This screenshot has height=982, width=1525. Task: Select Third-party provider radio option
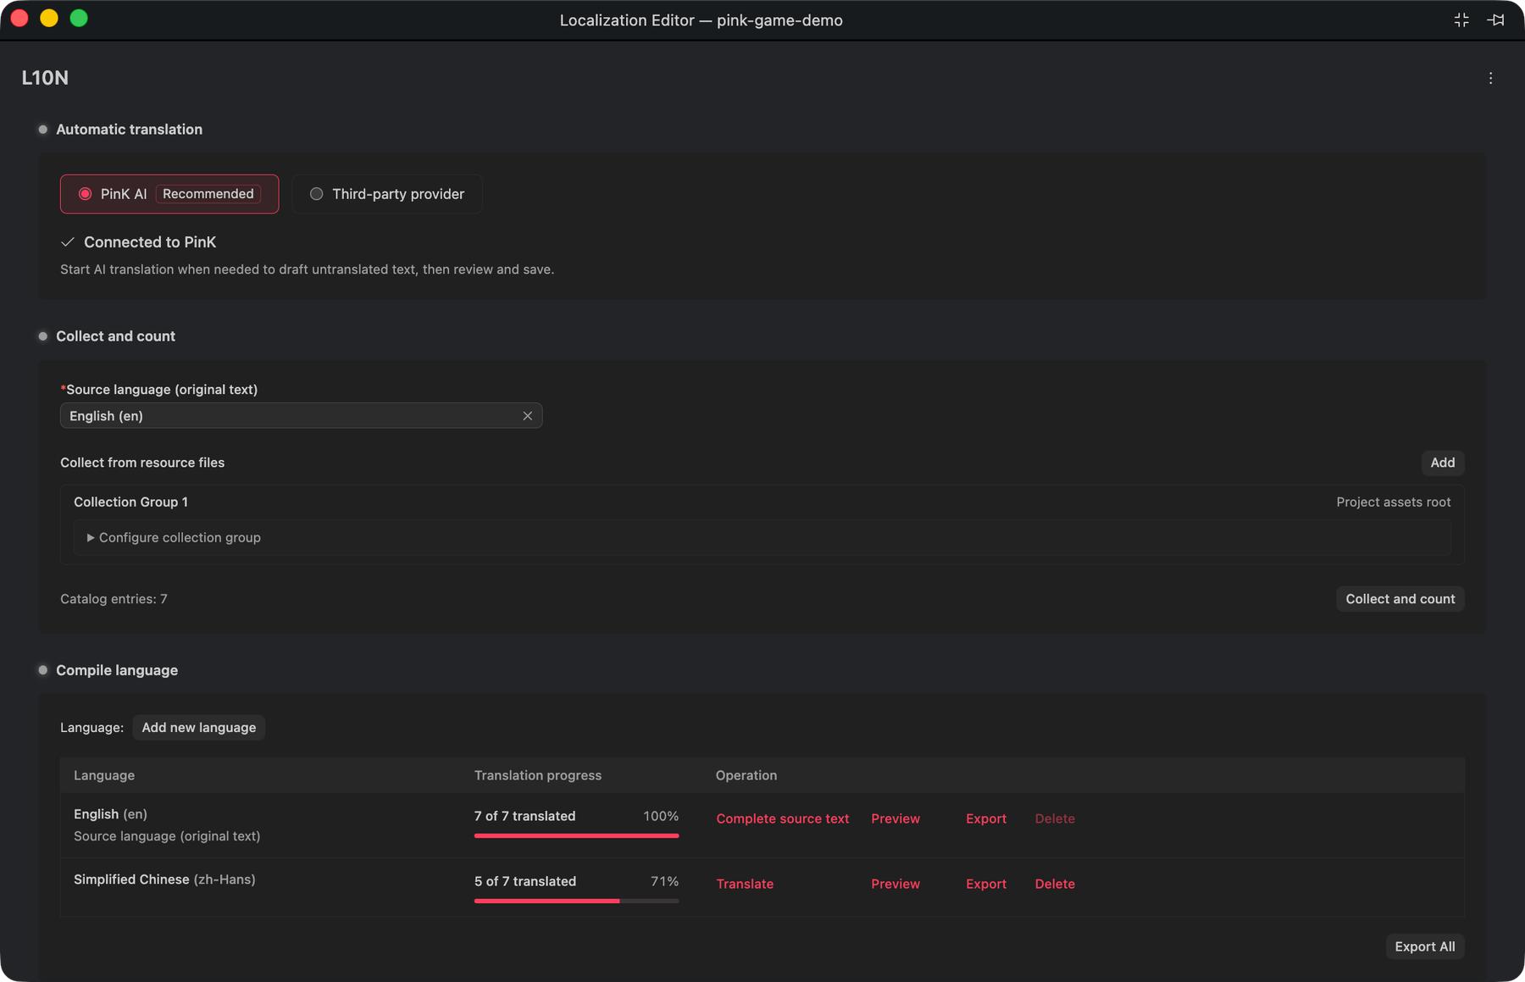click(x=387, y=194)
